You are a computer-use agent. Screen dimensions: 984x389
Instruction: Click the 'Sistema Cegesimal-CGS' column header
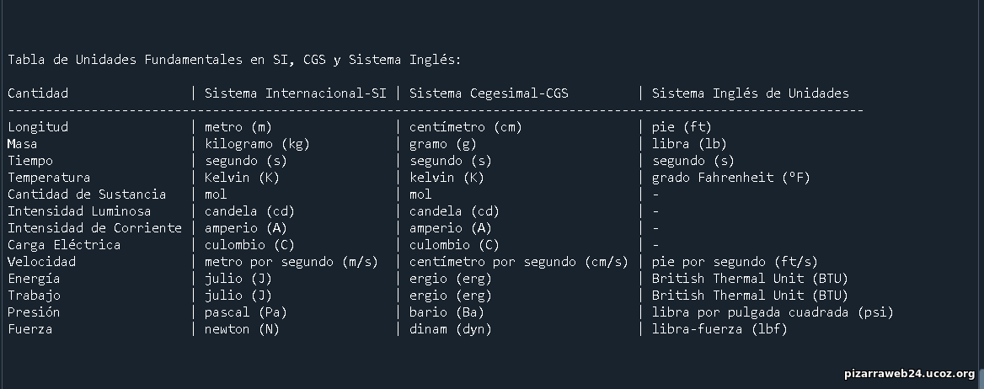click(x=489, y=93)
